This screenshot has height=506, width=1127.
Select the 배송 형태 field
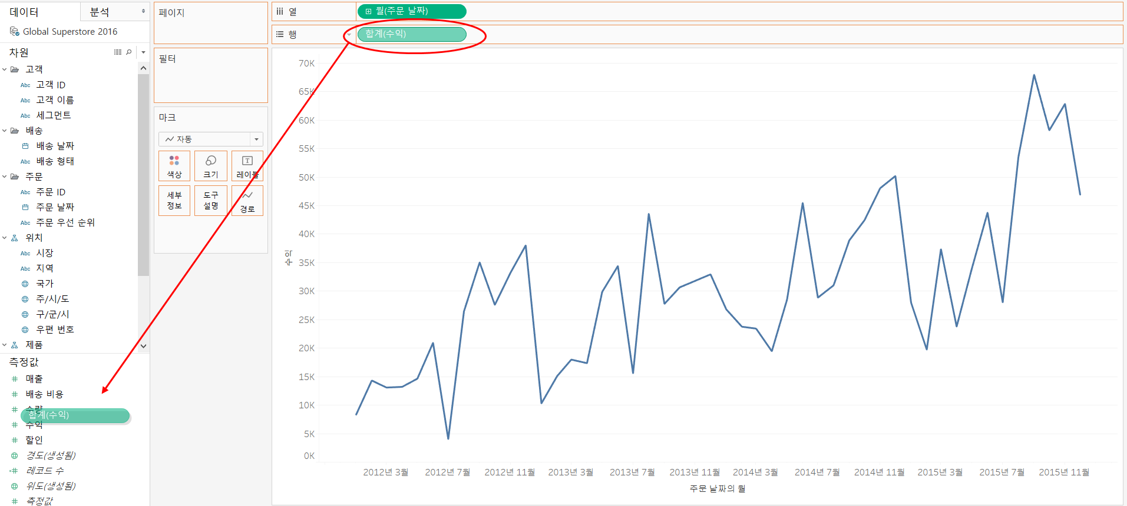55,161
